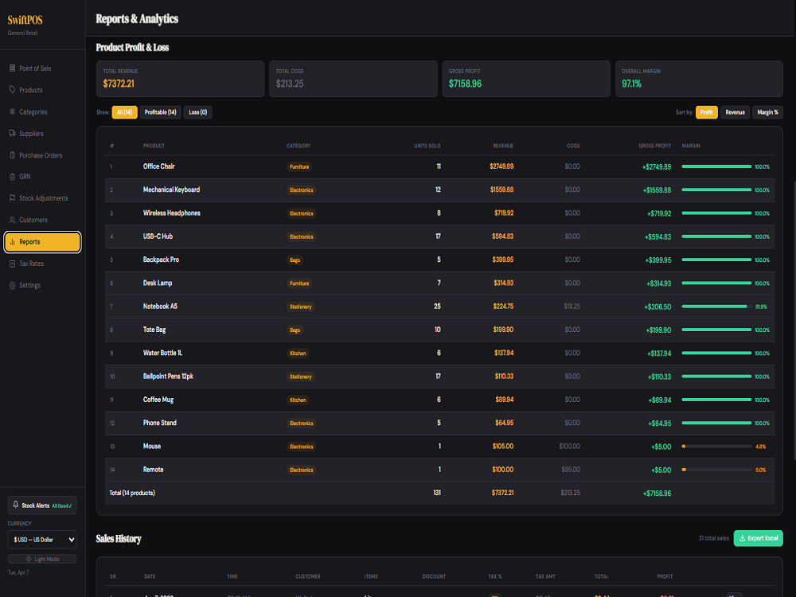
Task: Open Tax Rates page
Action: [43, 264]
